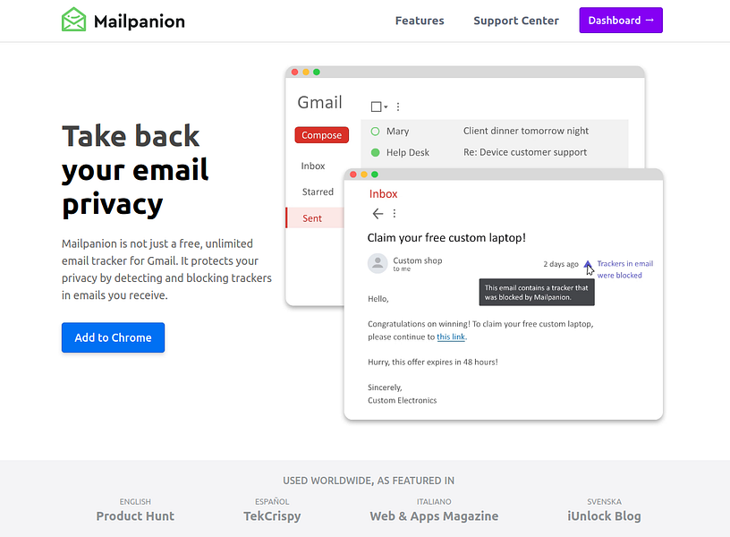Click the Mailpanion brand name

point(140,21)
